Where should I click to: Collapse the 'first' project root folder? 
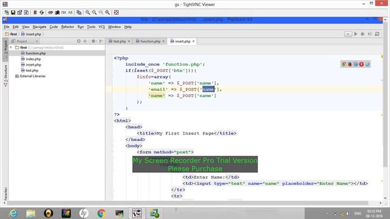[11, 47]
